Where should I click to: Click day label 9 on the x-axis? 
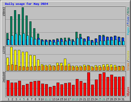[39, 99]
